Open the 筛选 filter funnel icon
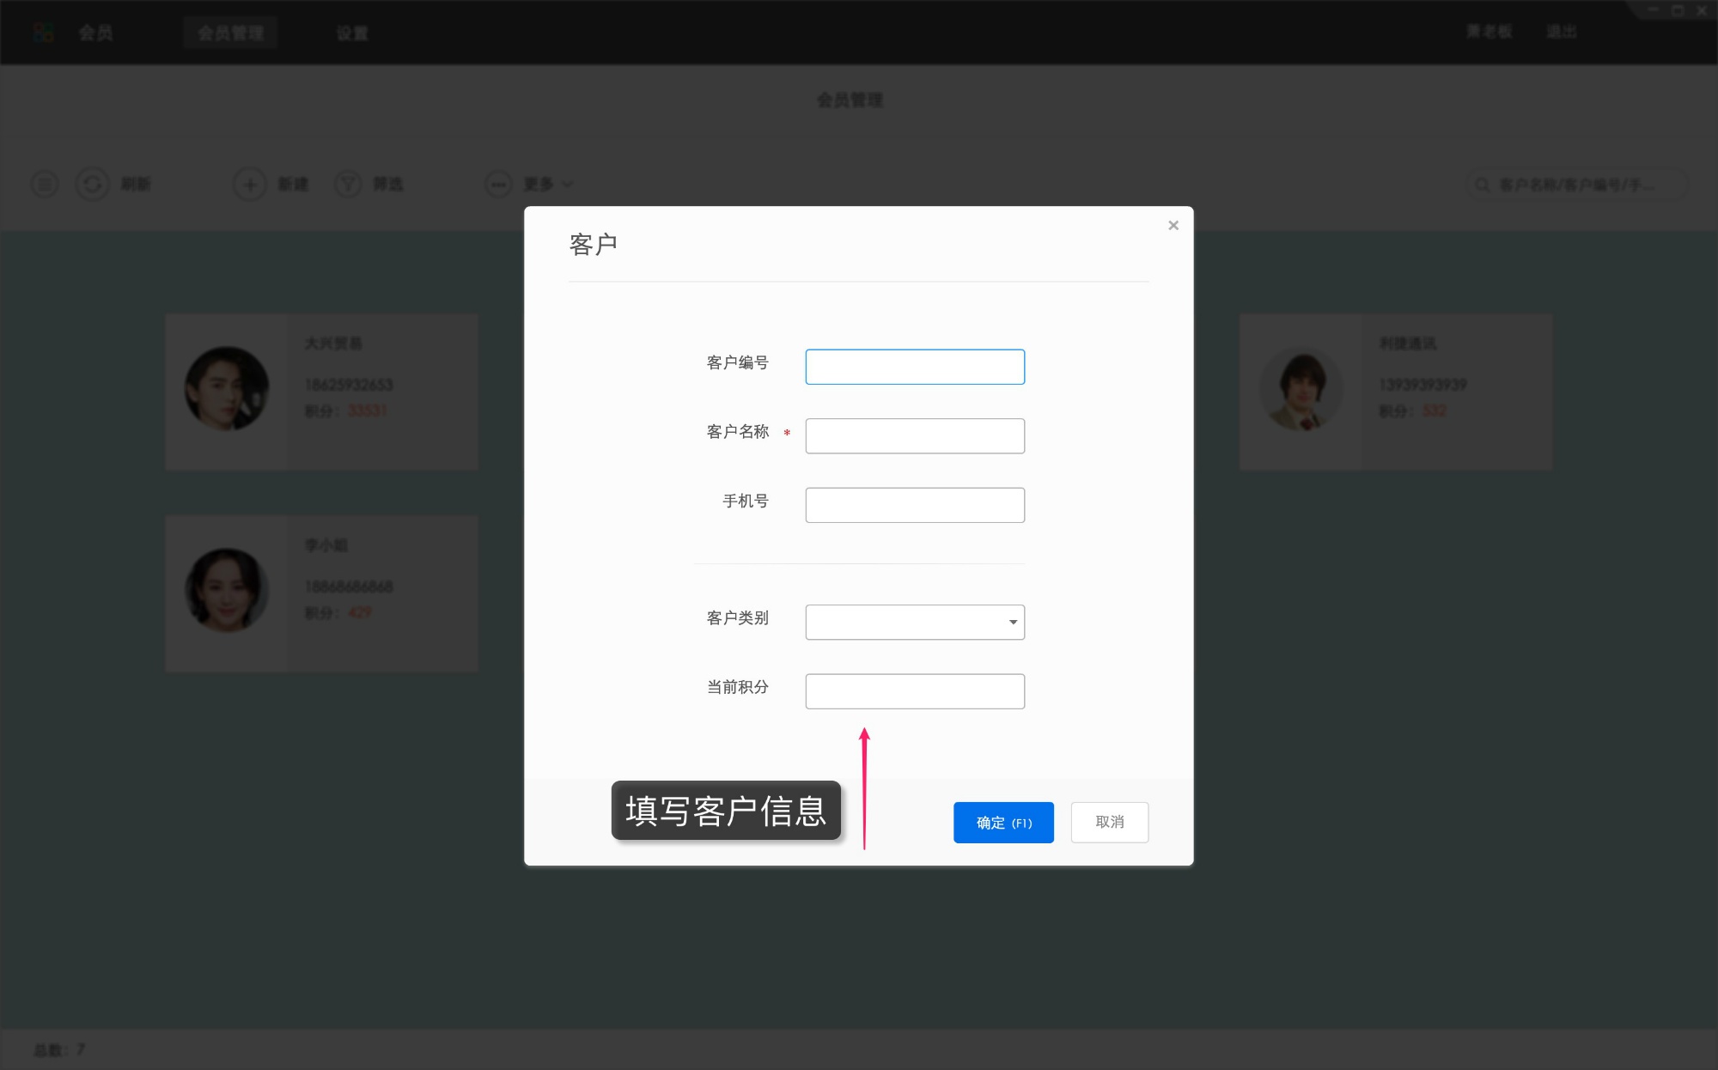 click(348, 184)
